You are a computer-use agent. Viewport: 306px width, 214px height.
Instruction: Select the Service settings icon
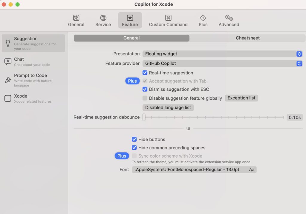[x=103, y=20]
